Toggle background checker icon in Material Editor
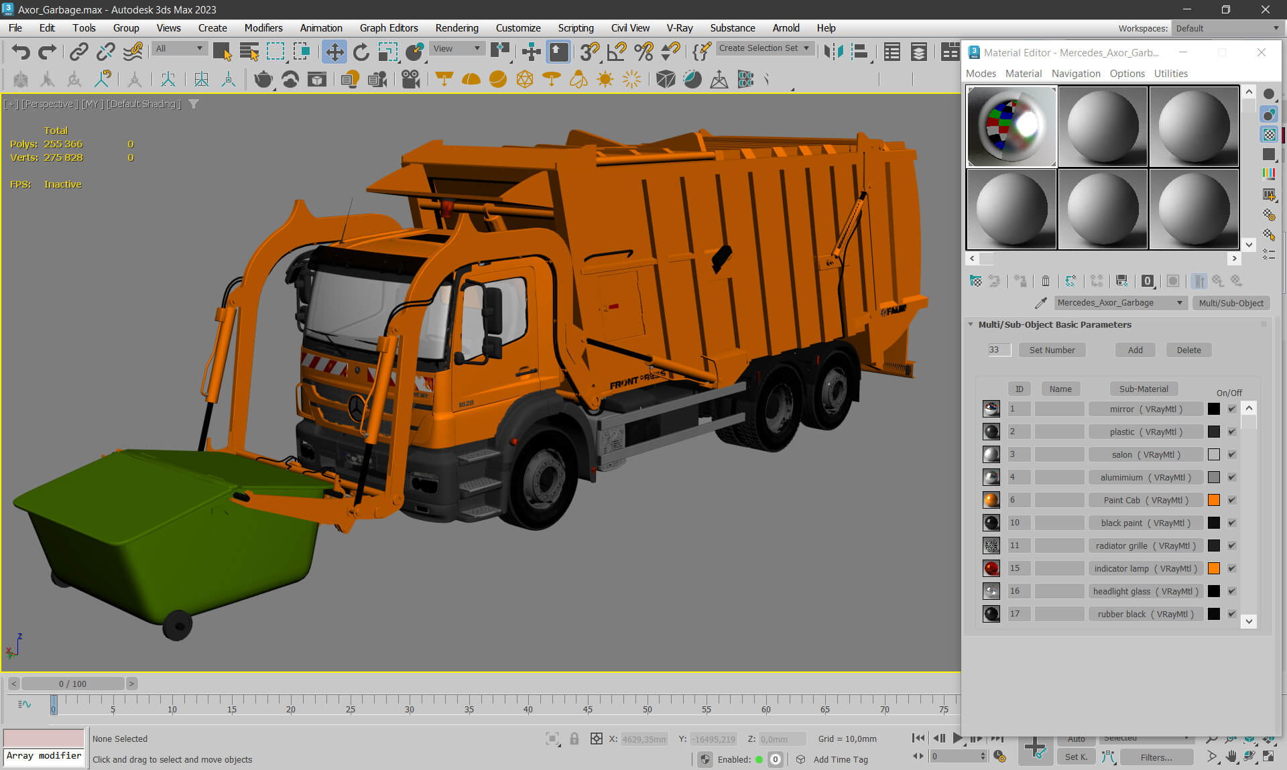The width and height of the screenshot is (1287, 770). [1269, 135]
